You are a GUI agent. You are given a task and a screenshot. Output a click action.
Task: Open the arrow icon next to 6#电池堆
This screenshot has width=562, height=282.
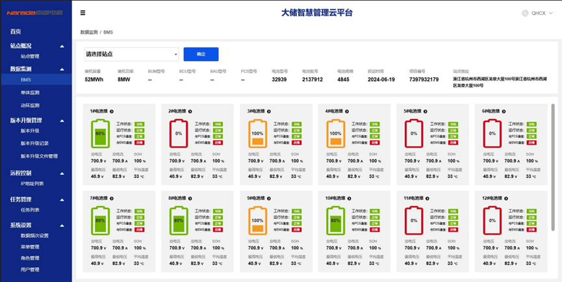(504, 112)
